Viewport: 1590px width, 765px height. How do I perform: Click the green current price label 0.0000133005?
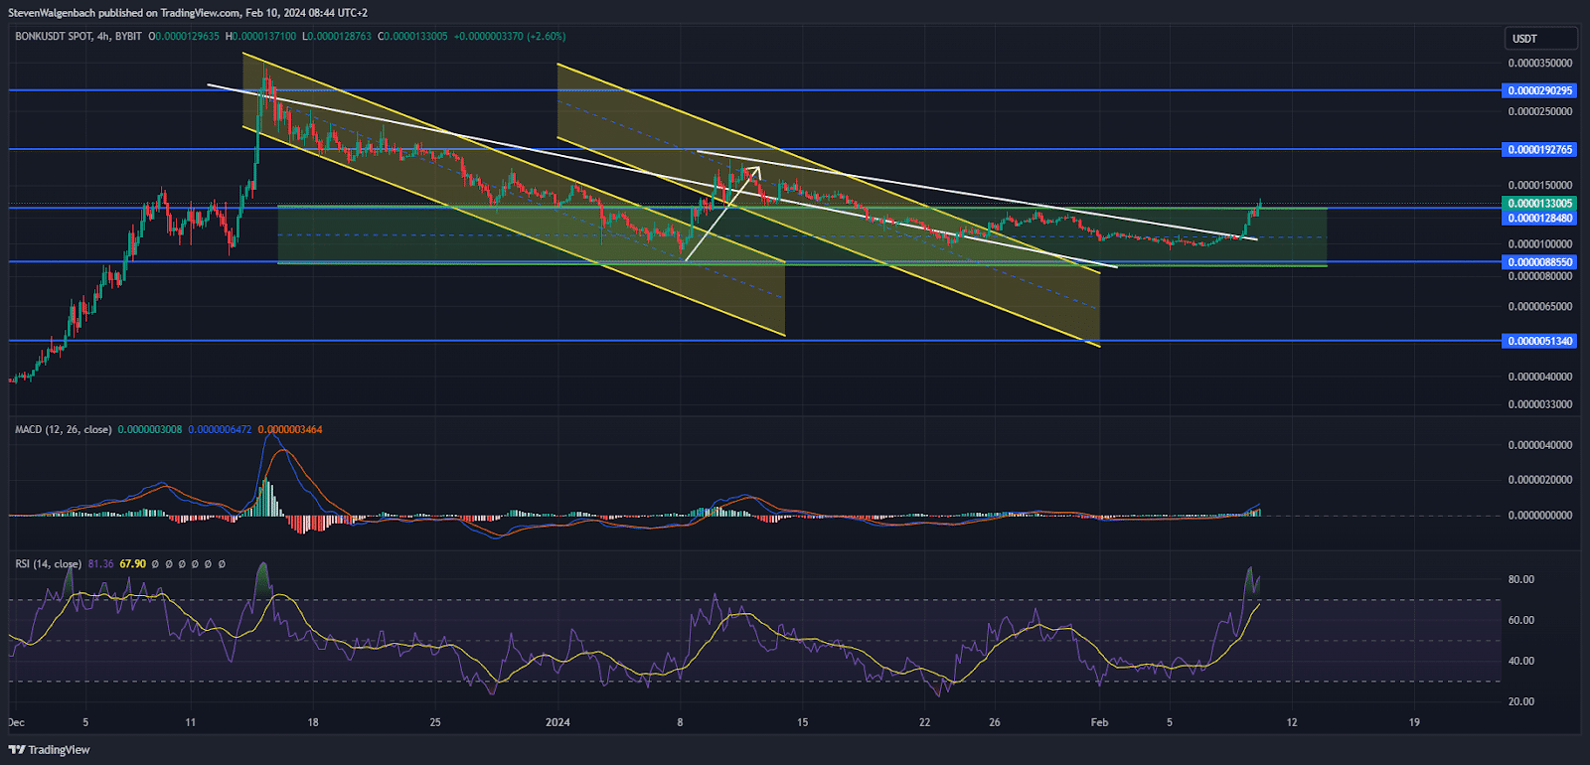(x=1540, y=204)
